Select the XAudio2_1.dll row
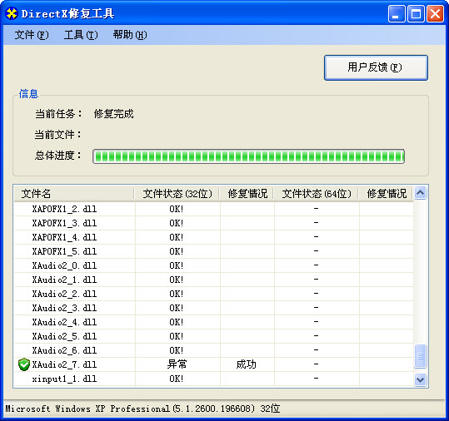This screenshot has height=421, width=449. click(213, 280)
